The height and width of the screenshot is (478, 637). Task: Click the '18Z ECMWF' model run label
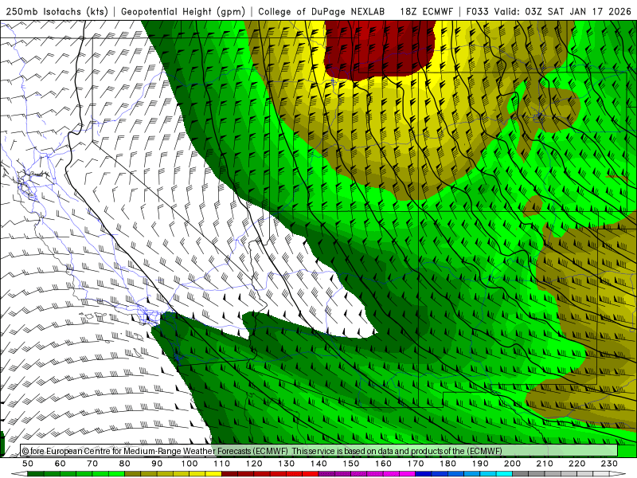coord(426,11)
